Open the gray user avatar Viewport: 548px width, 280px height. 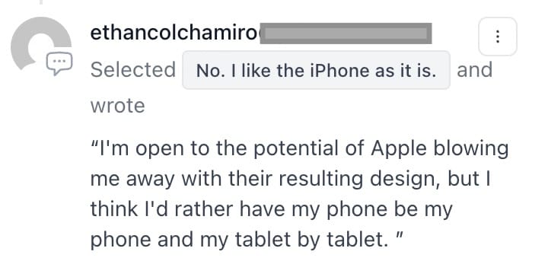41,43
